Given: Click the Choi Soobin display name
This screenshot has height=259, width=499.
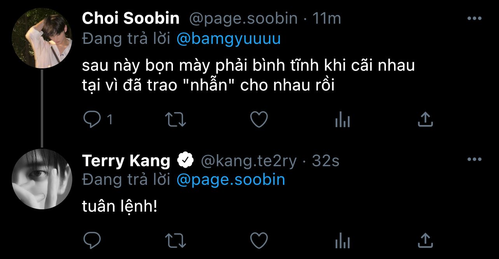Looking at the screenshot, I should click(131, 19).
